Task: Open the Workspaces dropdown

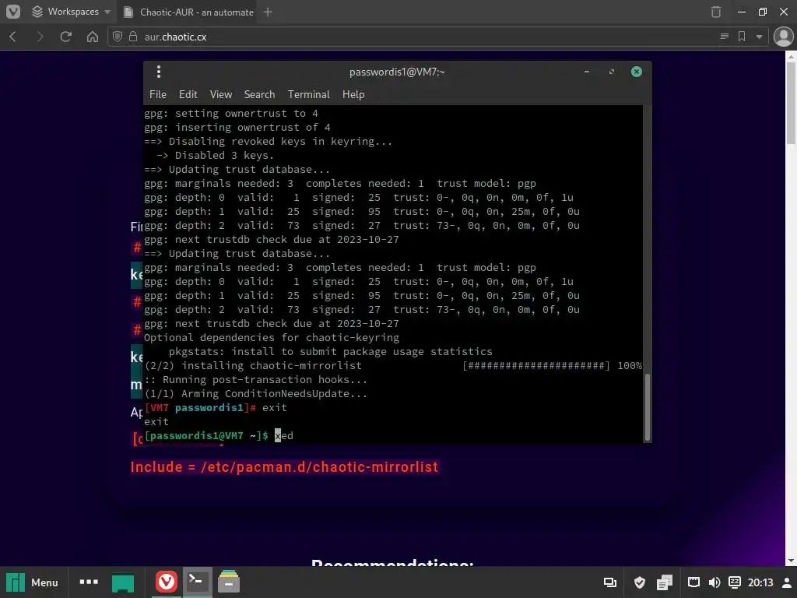Action: 71,12
